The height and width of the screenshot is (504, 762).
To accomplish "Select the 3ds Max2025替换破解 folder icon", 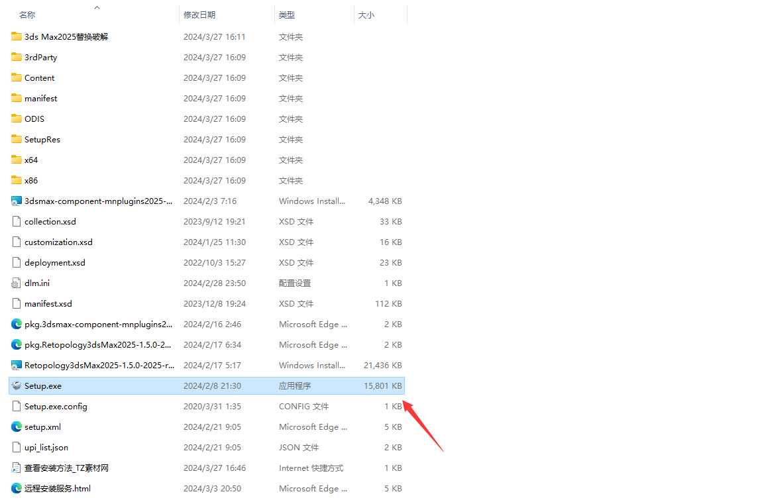I will coord(17,36).
